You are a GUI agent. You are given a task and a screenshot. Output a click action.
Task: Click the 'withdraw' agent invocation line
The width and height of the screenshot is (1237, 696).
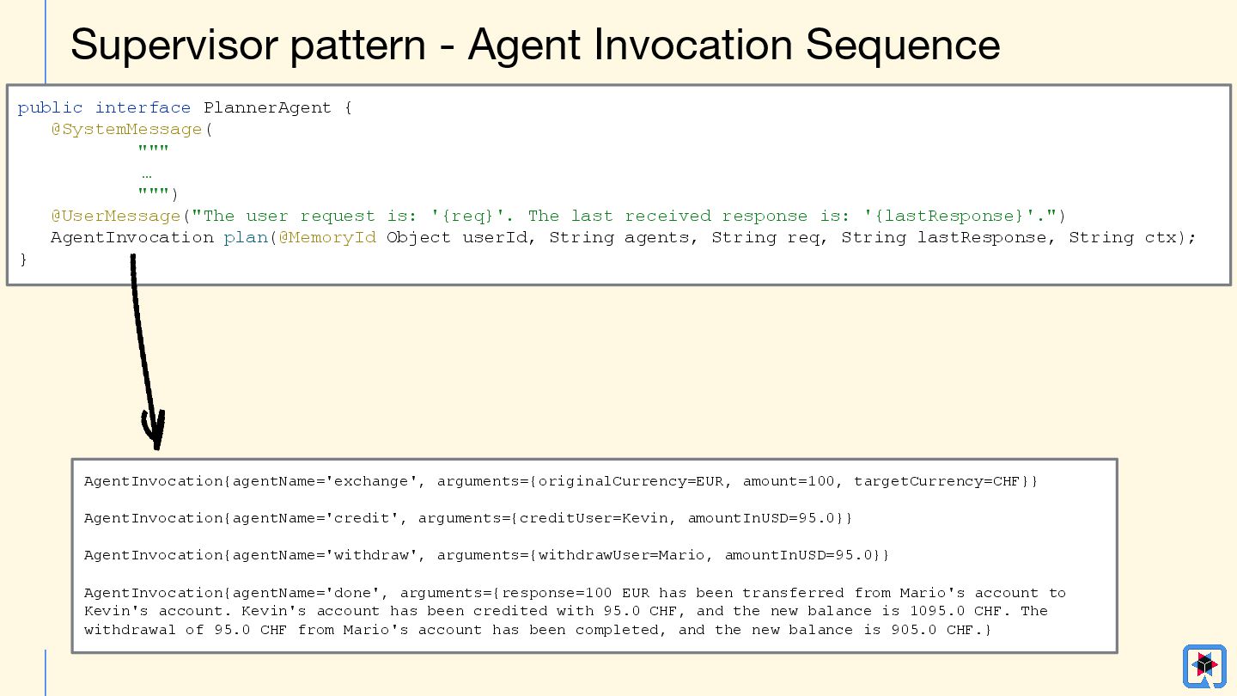[x=486, y=555]
